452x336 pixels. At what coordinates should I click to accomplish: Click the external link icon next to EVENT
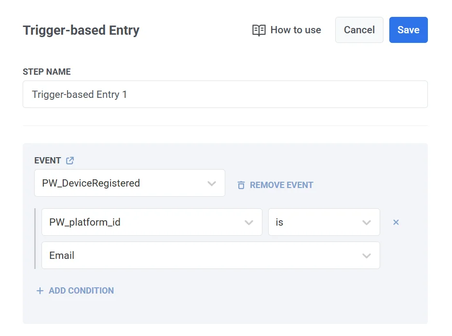pyautogui.click(x=69, y=161)
